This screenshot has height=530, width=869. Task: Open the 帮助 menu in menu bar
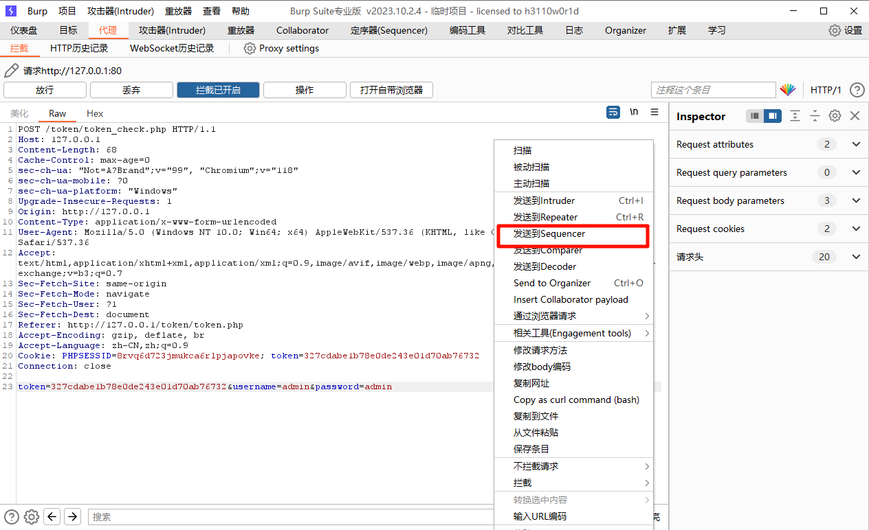tap(241, 11)
